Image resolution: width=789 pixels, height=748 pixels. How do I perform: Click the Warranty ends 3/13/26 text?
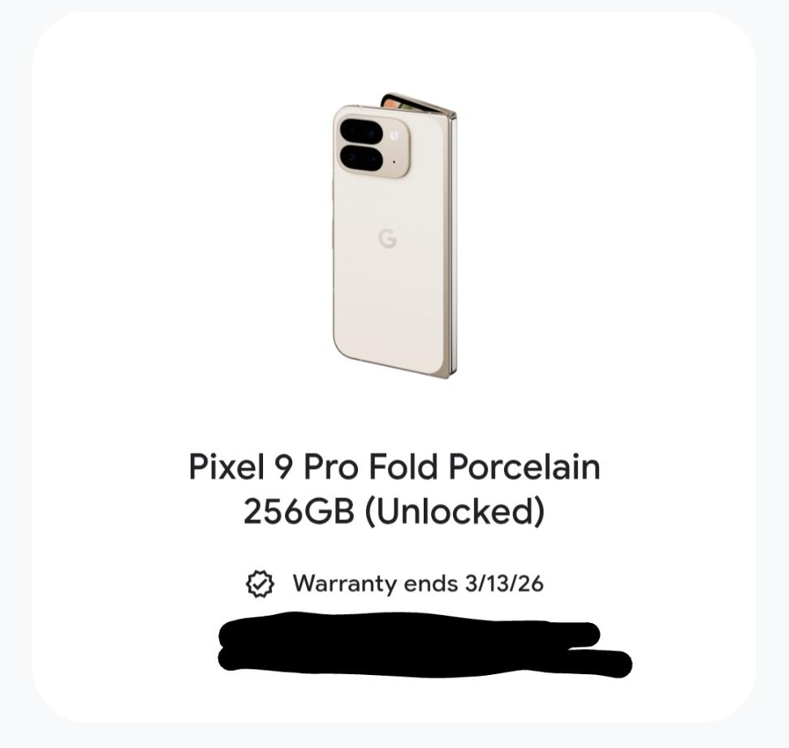[x=418, y=583]
